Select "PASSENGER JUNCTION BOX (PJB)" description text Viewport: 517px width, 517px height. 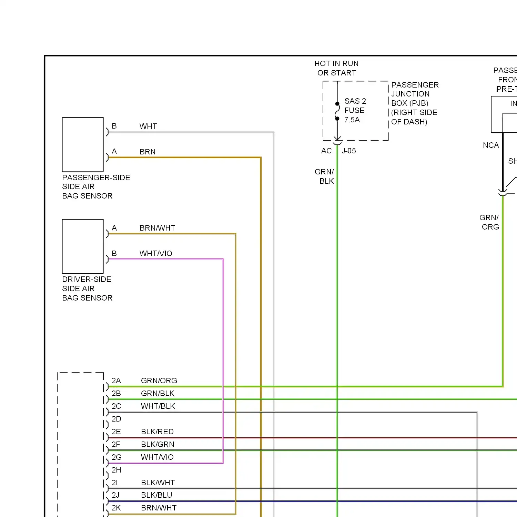pyautogui.click(x=415, y=103)
